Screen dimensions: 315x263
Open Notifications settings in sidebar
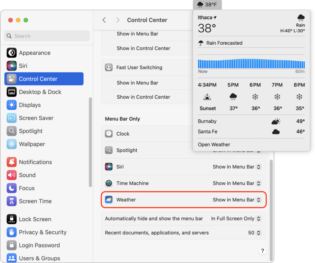click(35, 162)
